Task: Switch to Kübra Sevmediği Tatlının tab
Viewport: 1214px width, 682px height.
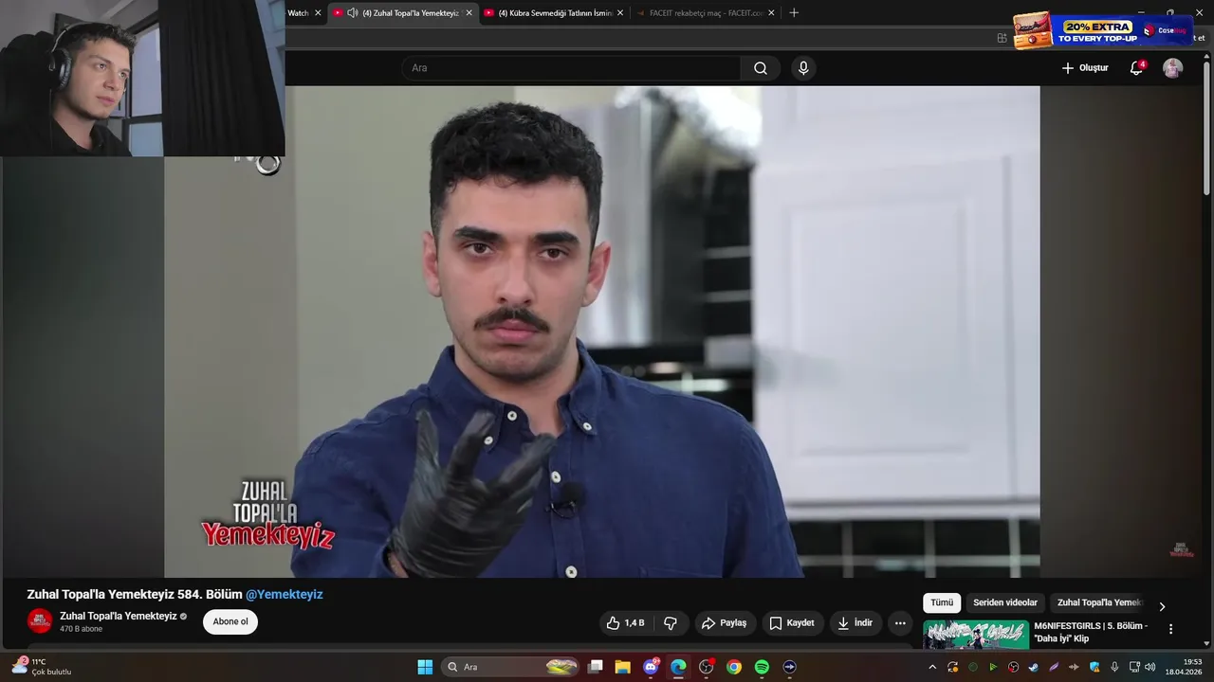Action: [555, 13]
